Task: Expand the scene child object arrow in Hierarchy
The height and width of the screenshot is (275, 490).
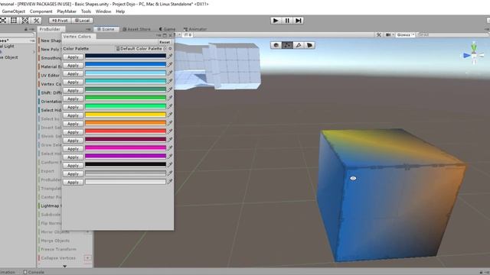Action: (x=34, y=52)
